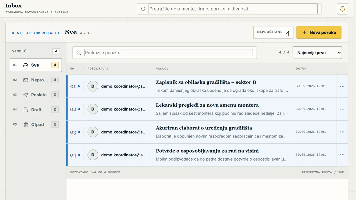Click preview text starting Elaborat je dopunjen
356x200 pixels.
(x=222, y=136)
